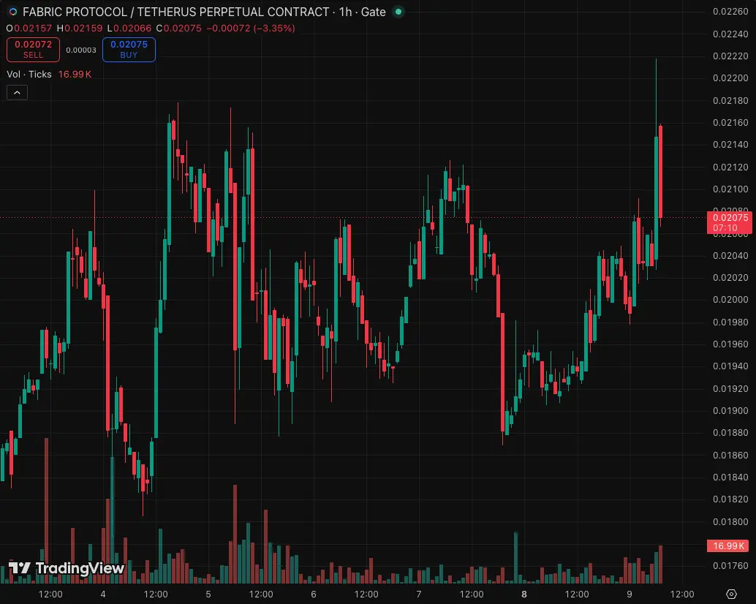
Task: Click the SELL 0.02072 button
Action: 34,50
